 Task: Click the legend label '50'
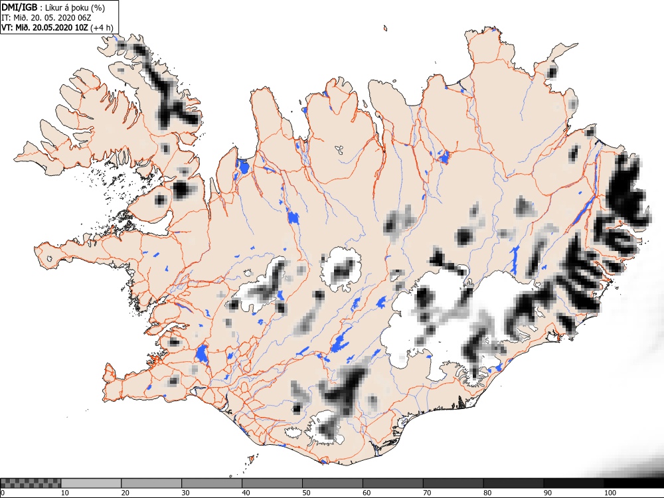point(306,493)
